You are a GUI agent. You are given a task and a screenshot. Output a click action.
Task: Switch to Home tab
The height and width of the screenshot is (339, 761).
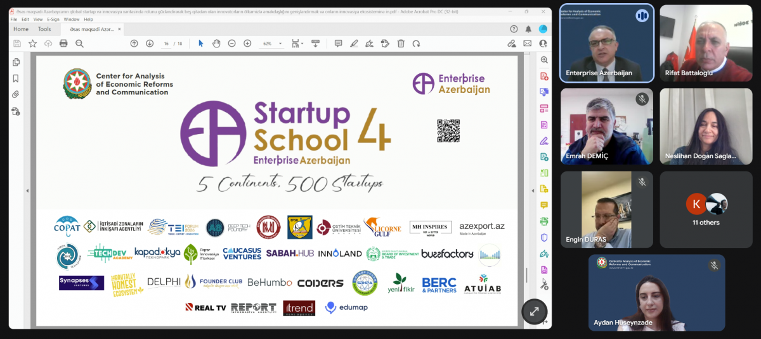click(21, 29)
